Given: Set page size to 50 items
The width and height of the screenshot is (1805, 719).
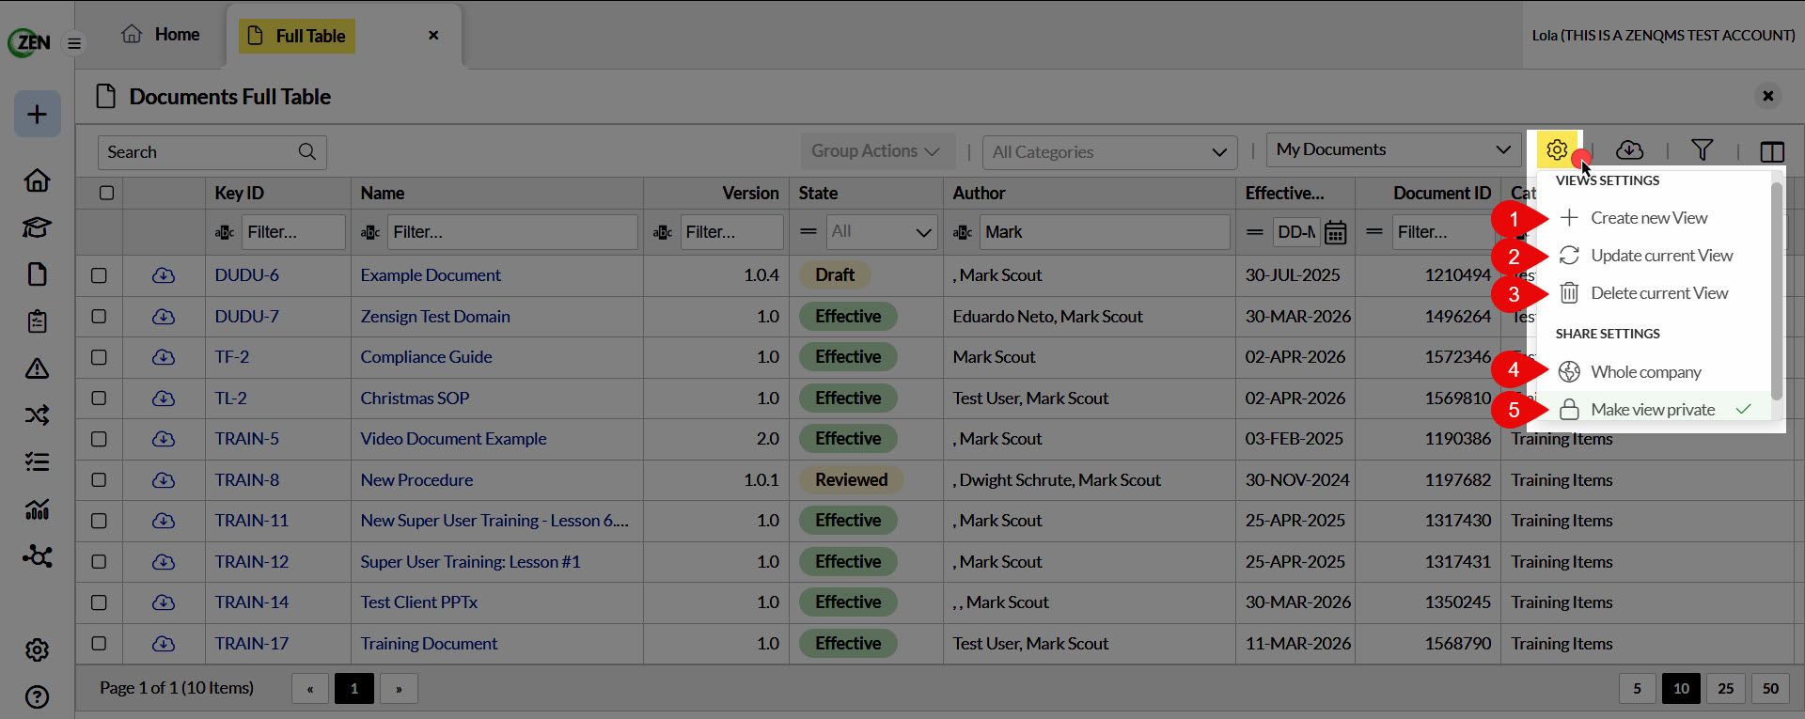Looking at the screenshot, I should tap(1770, 689).
